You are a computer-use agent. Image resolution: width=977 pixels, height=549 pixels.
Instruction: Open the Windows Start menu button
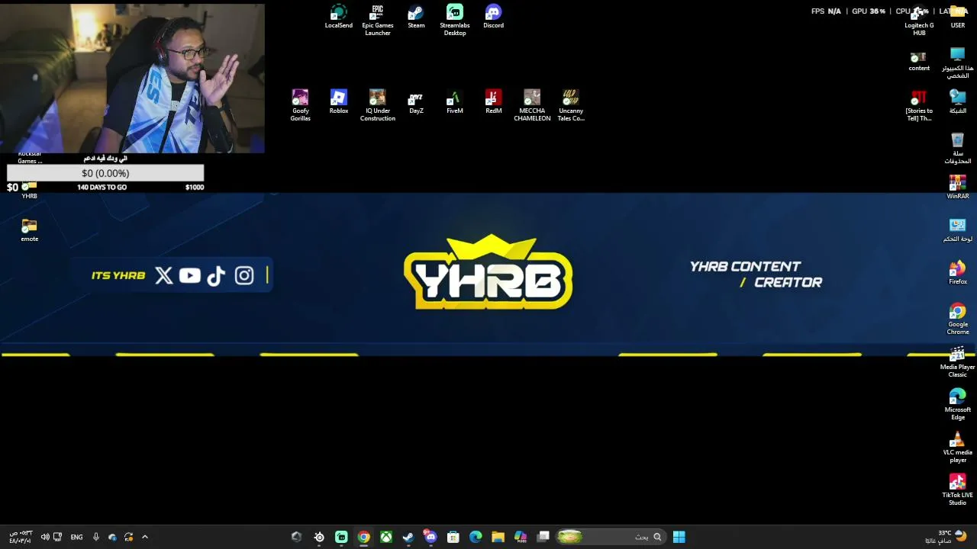(x=679, y=537)
